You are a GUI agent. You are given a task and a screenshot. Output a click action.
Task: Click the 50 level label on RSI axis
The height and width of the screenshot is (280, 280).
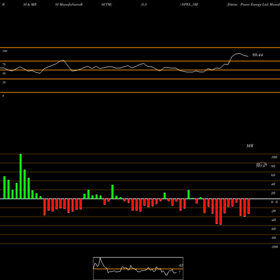4,73
